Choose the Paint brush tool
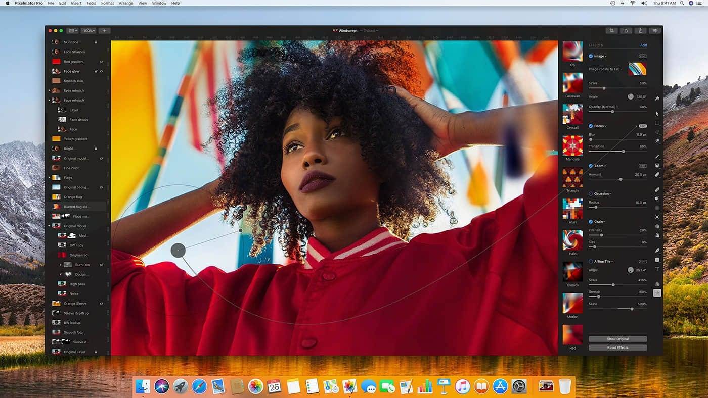 point(657,156)
